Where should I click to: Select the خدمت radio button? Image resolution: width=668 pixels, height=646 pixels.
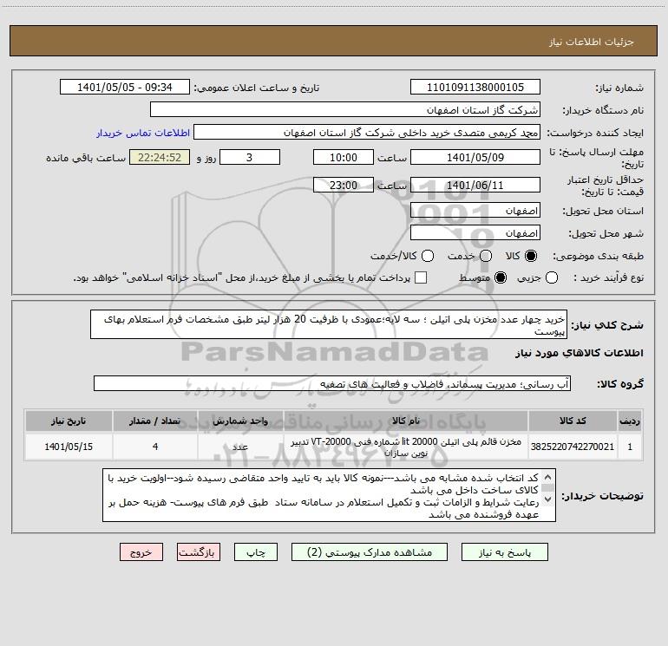[x=486, y=256]
